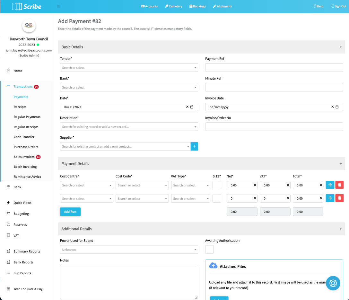Delete the first payment row via trash icon
349x300 pixels.
pos(339,185)
